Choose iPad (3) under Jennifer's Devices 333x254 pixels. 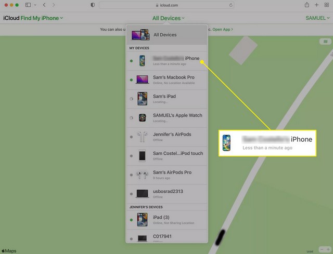coord(167,220)
